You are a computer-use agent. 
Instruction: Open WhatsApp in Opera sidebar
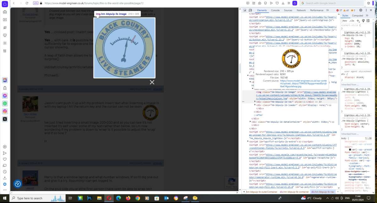[5, 104]
